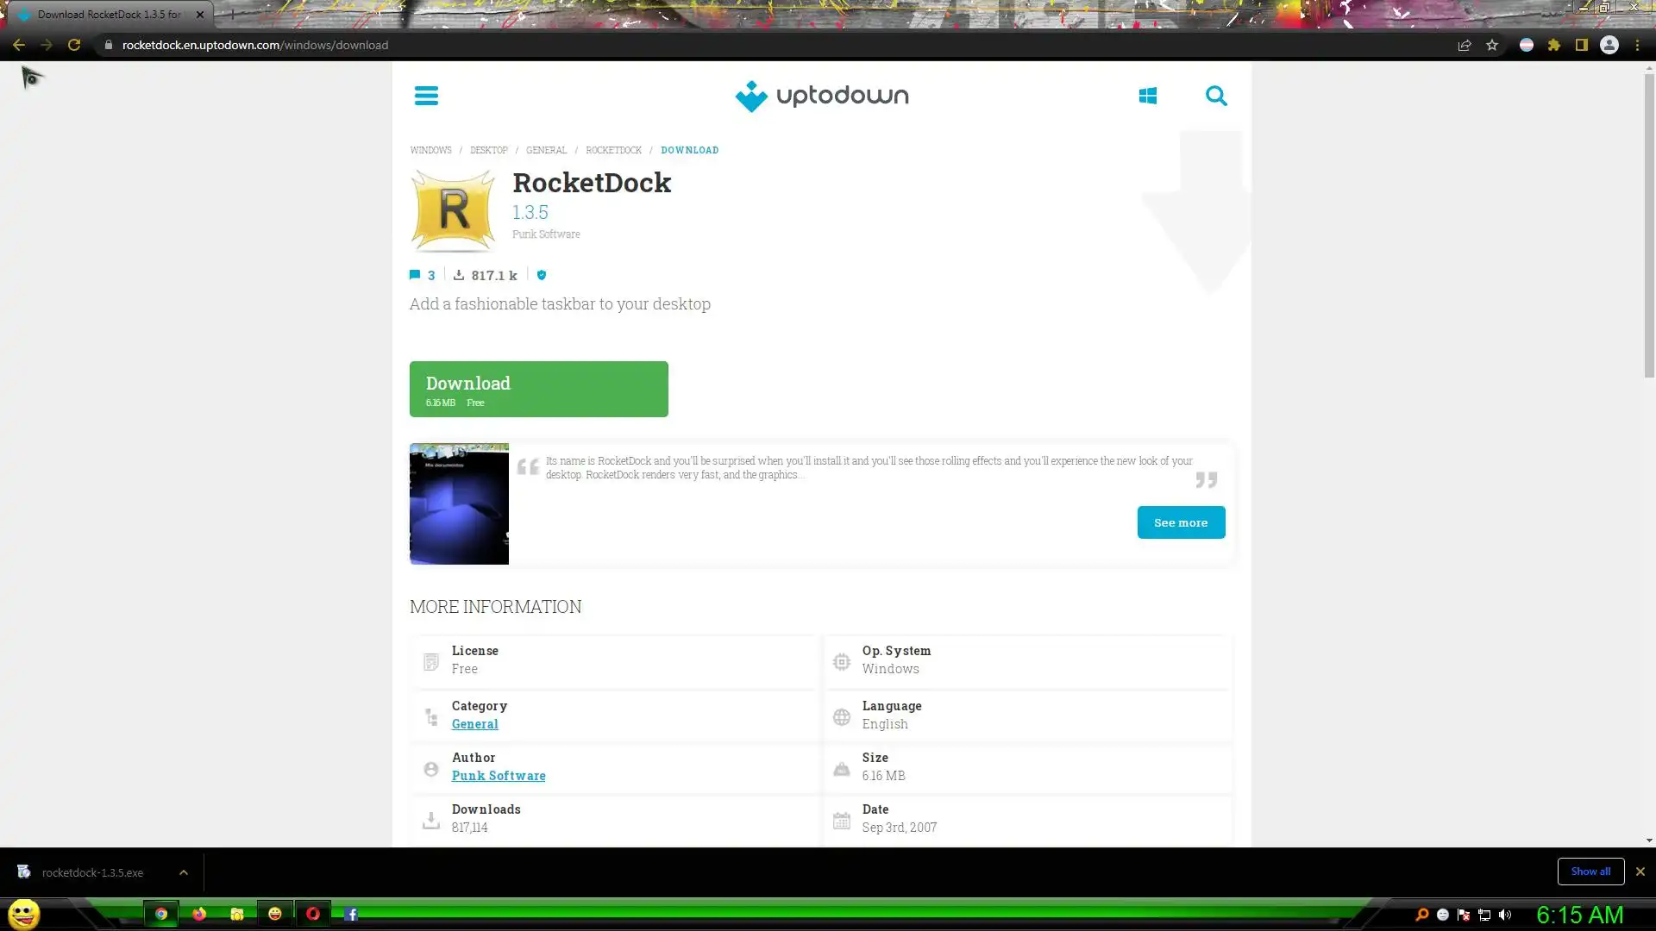Go to the ROCKETDOCK breadcrumb

pos(613,150)
